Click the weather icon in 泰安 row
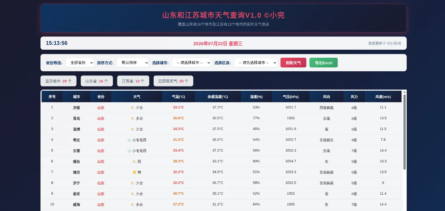445x211 pixels. pos(132,194)
